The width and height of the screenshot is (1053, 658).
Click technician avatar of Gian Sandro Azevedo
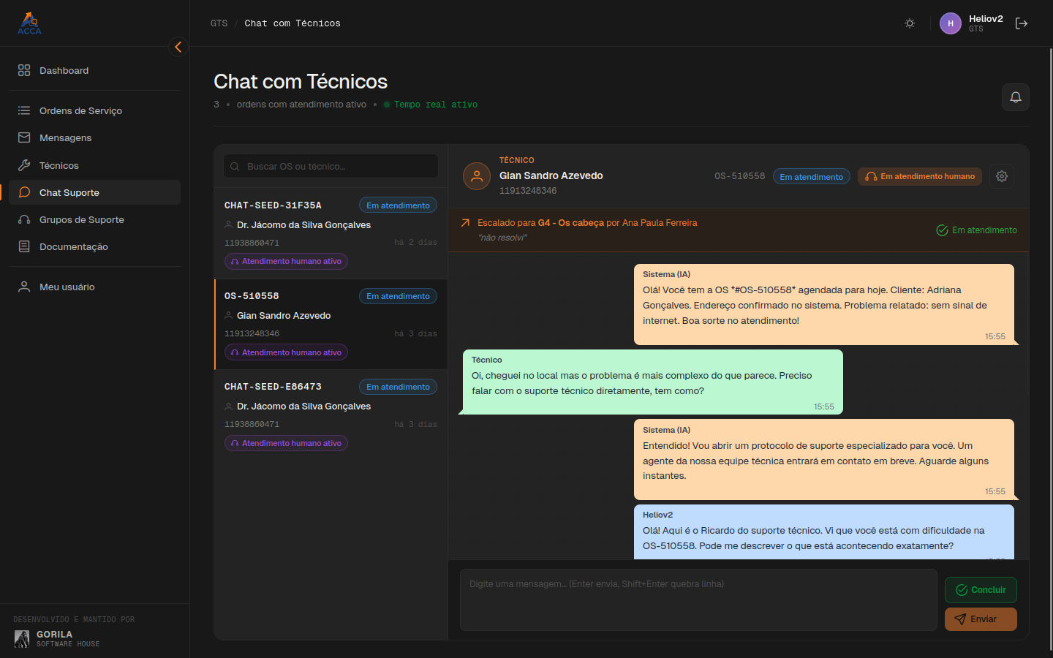(477, 176)
